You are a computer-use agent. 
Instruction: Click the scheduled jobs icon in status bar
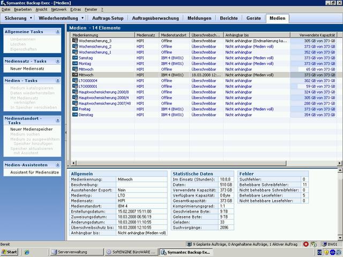point(189,244)
